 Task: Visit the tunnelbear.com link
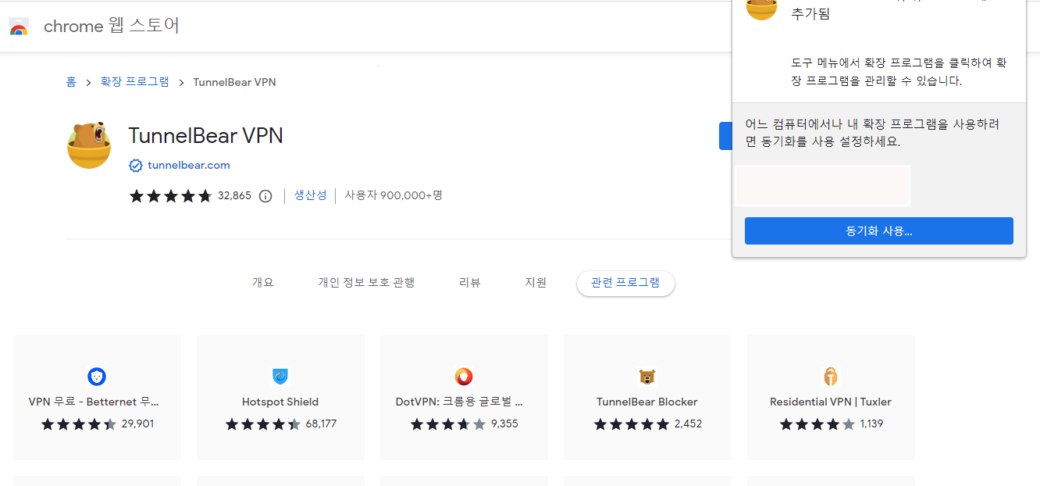[189, 166]
